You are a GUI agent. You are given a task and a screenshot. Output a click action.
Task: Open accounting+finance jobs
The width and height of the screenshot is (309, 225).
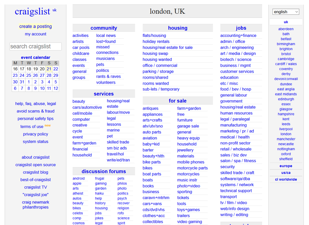pos(238,36)
